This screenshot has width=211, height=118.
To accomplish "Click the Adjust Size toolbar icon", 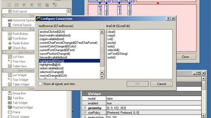I will pos(54,5).
